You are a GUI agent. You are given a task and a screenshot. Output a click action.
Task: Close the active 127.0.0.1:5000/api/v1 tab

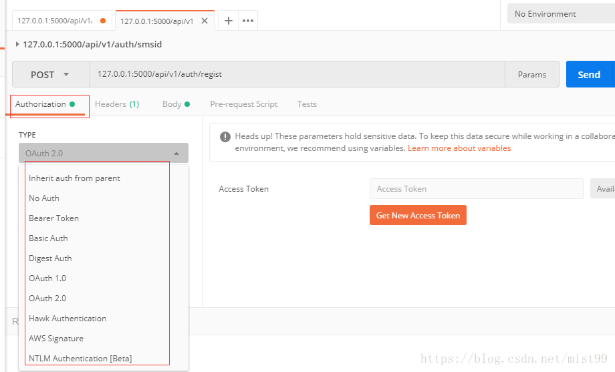click(205, 21)
